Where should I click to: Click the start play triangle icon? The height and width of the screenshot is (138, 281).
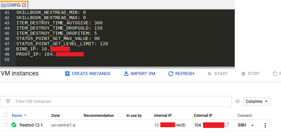pos(210,74)
